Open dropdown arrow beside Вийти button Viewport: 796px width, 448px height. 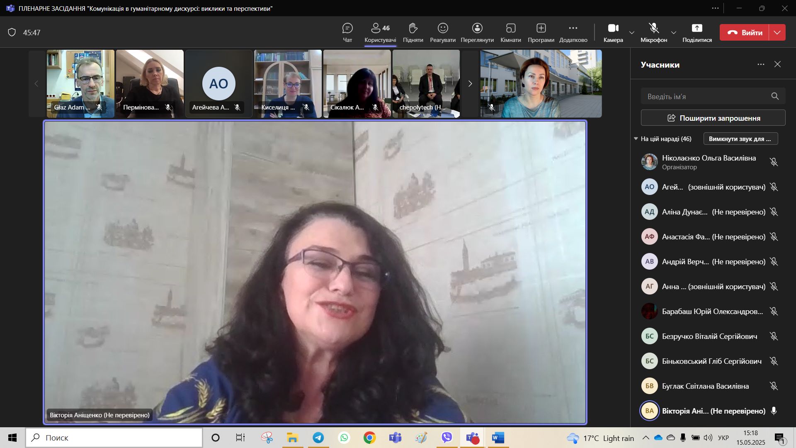click(777, 32)
